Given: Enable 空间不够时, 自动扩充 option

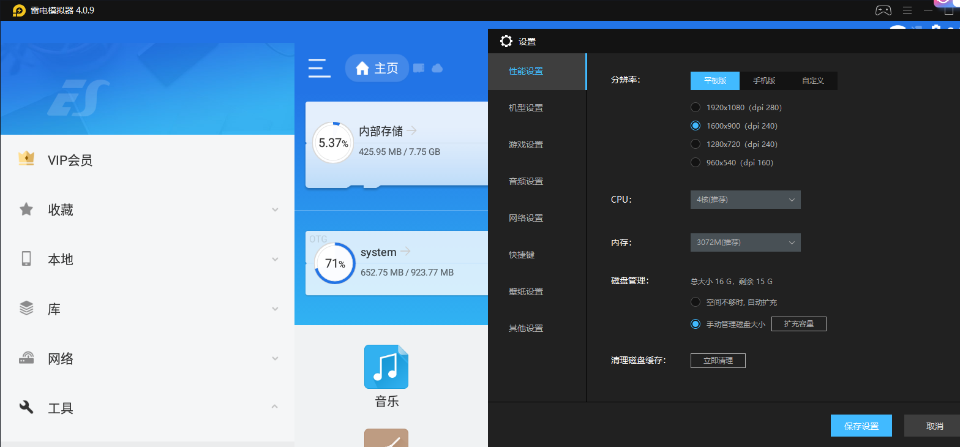Looking at the screenshot, I should 696,302.
